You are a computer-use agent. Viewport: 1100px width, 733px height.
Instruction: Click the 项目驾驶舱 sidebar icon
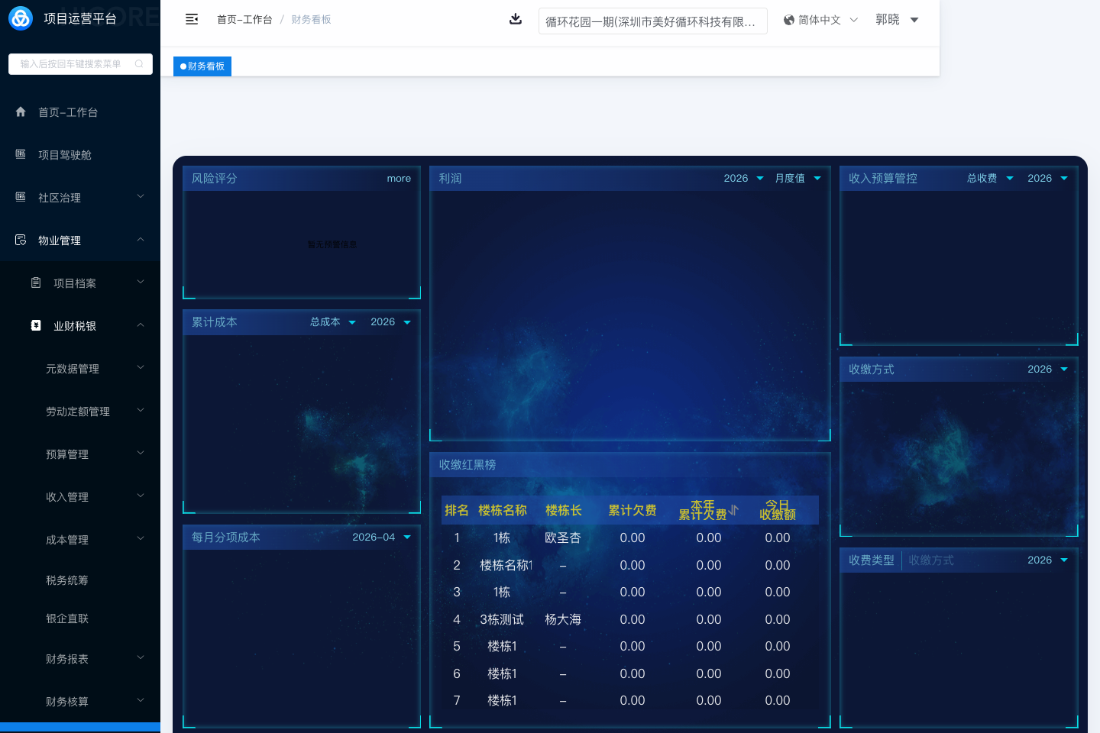21,154
